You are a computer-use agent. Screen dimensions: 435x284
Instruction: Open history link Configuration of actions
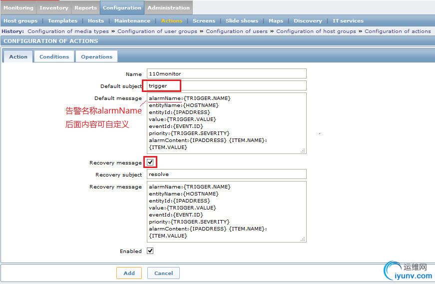tap(398, 31)
